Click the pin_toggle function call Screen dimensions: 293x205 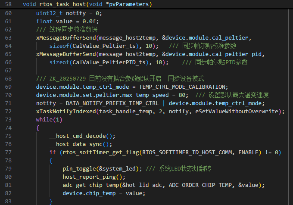(79, 169)
